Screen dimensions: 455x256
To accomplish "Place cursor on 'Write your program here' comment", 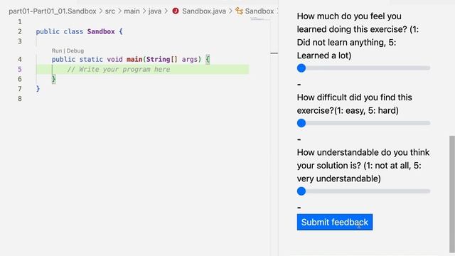I will coord(119,70).
